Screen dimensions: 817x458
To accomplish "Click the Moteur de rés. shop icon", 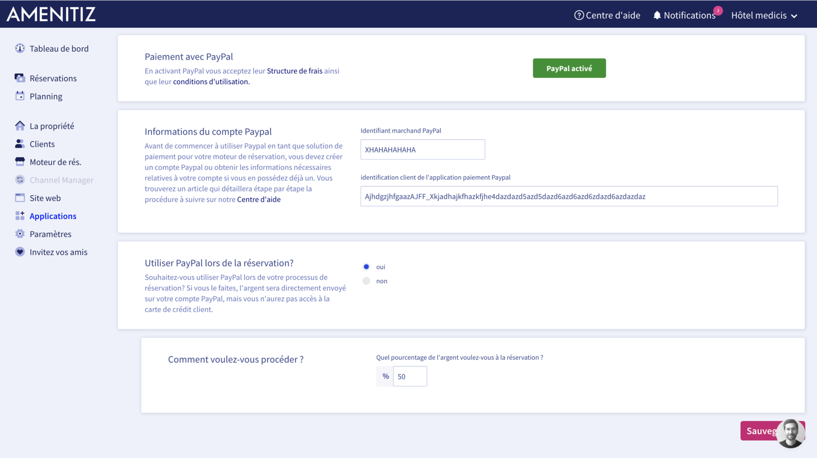I will 20,162.
